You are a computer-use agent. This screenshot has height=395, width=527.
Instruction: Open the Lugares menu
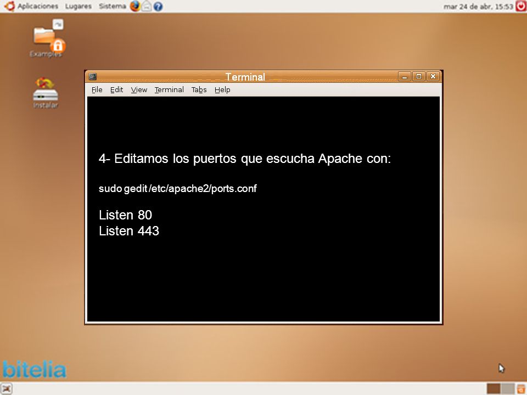click(79, 7)
